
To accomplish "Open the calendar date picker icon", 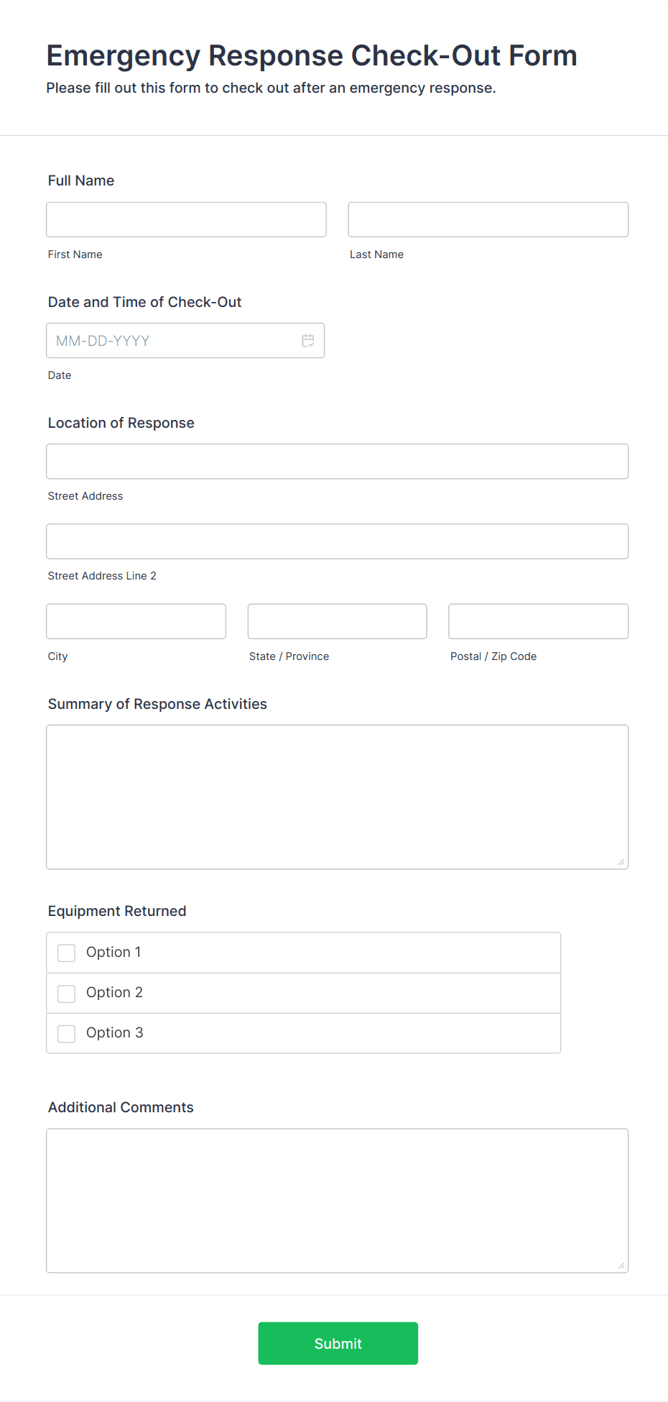I will click(x=308, y=341).
